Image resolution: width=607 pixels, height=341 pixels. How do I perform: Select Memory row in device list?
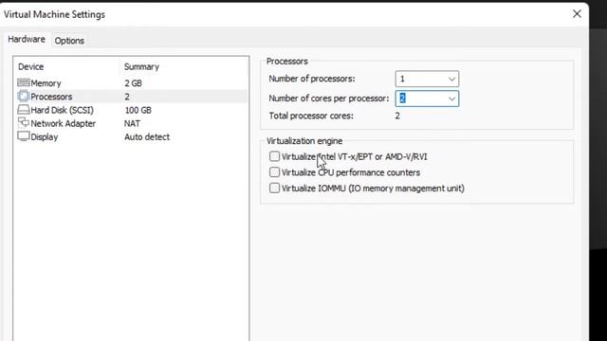click(131, 83)
